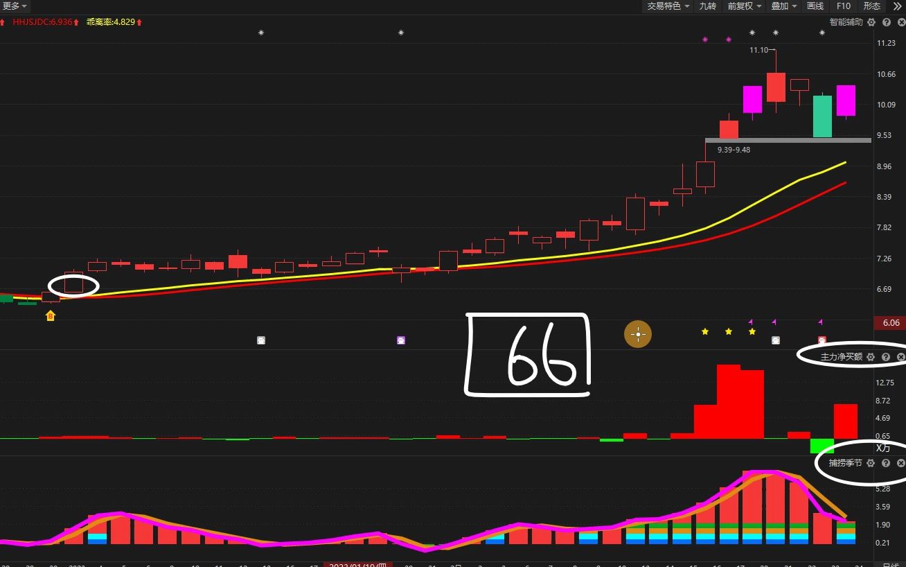
Task: Open the leftmost white news marker icon
Action: [x=261, y=340]
